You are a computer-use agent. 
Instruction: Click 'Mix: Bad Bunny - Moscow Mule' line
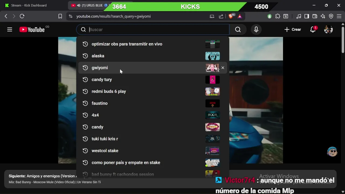(x=55, y=182)
